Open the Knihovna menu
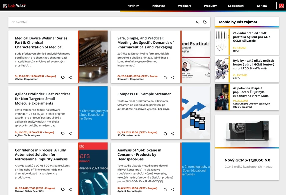This screenshot has width=286, height=195. [159, 6]
